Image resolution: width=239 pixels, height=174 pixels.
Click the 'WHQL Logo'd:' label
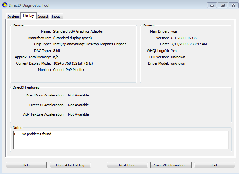tap(158, 51)
